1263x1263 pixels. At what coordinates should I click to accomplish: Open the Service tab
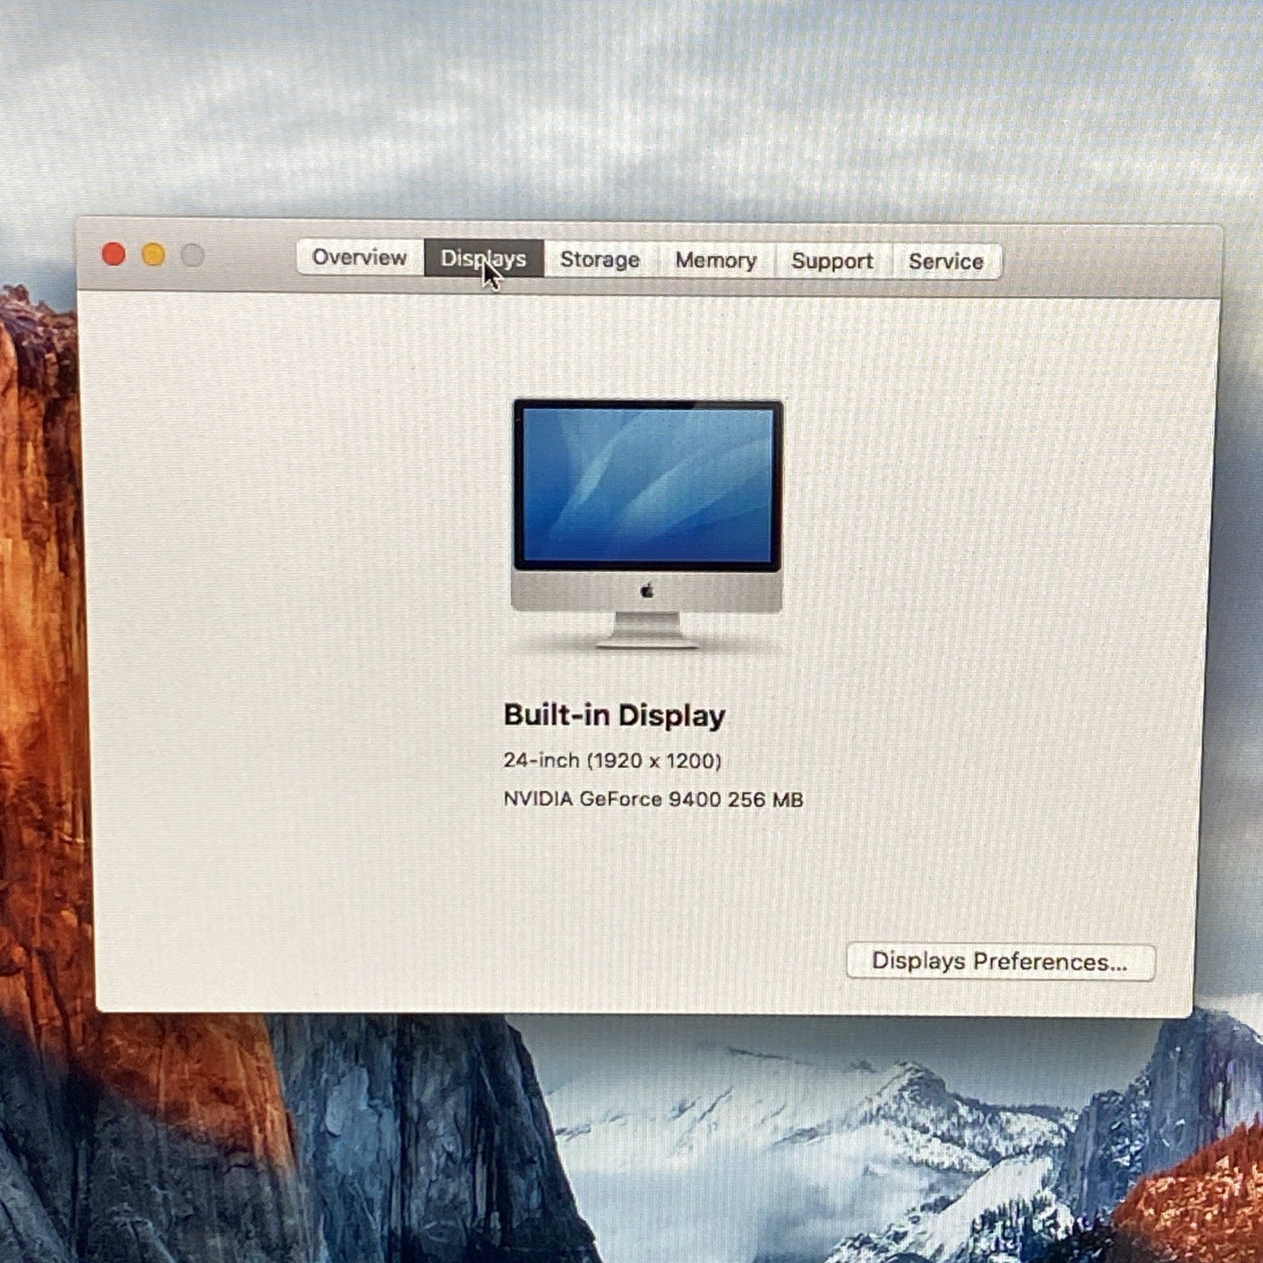pyautogui.click(x=946, y=261)
